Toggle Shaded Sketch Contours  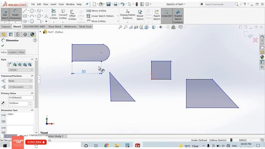[x=178, y=16]
